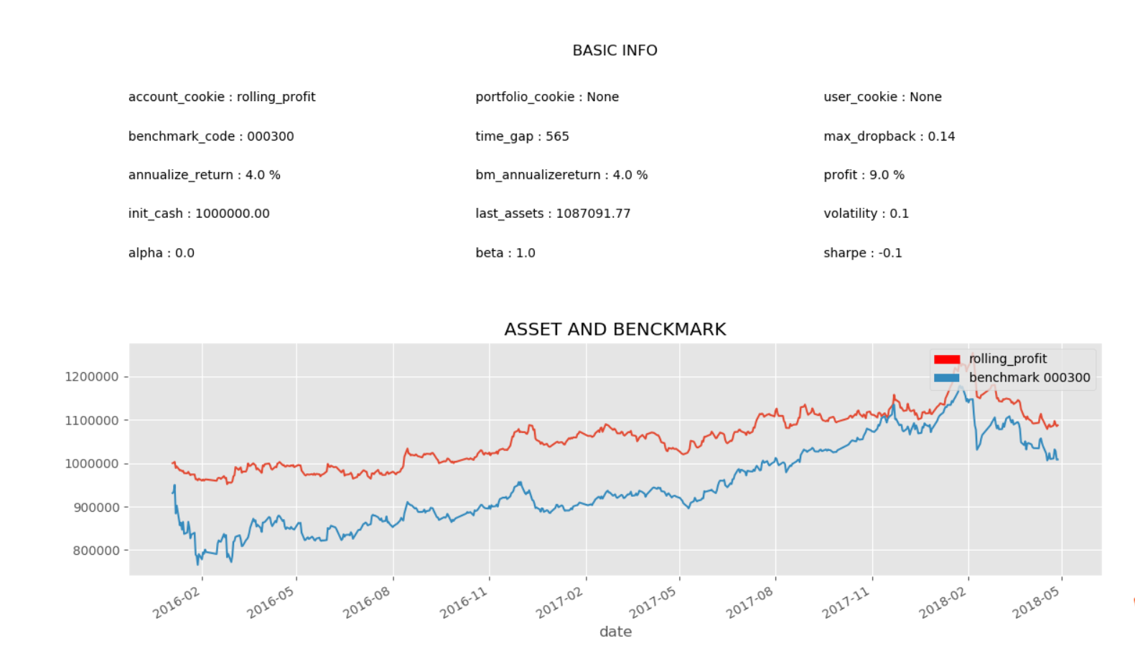Click 'annualize_return : 4.0 %' text
Screen dimensions: 1135x646
[205, 175]
